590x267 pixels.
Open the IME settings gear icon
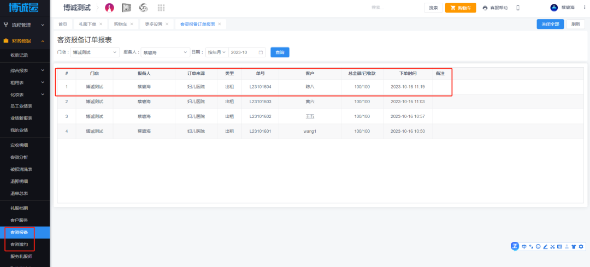pyautogui.click(x=581, y=247)
